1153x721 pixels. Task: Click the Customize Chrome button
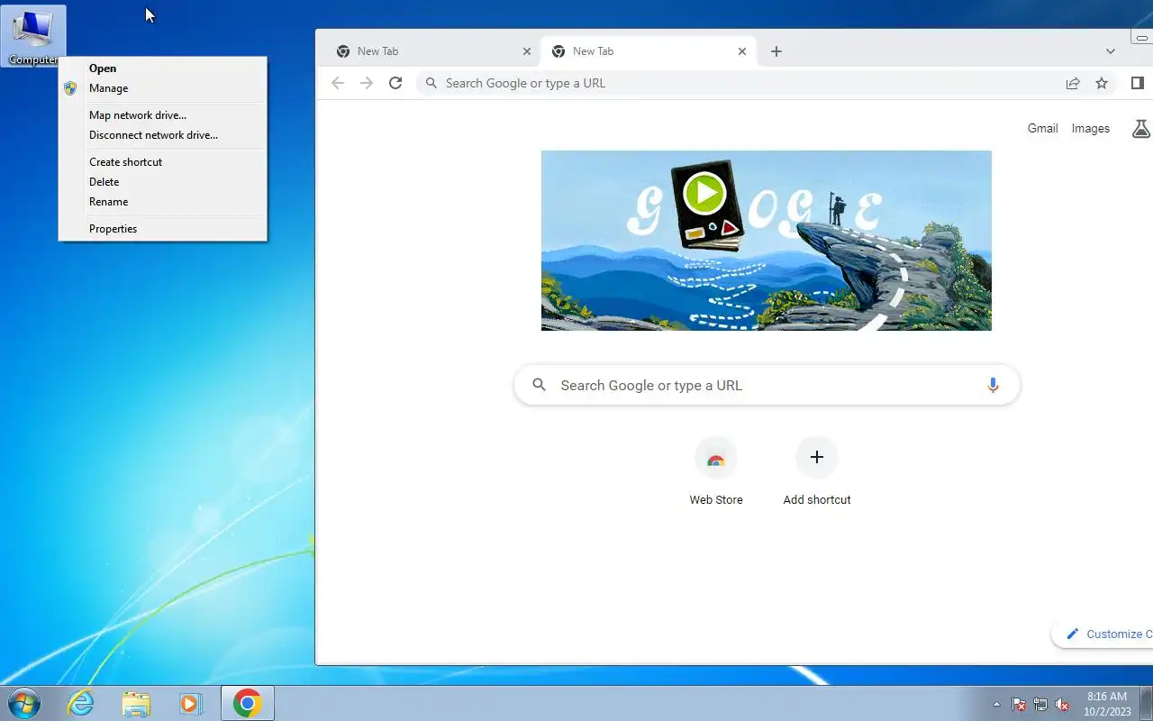click(x=1103, y=634)
